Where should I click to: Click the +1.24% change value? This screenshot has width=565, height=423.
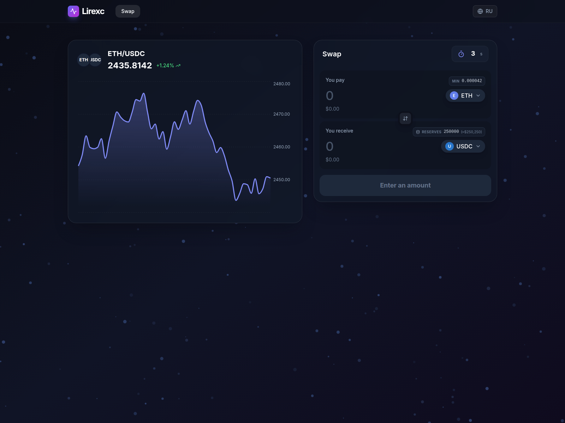click(165, 66)
